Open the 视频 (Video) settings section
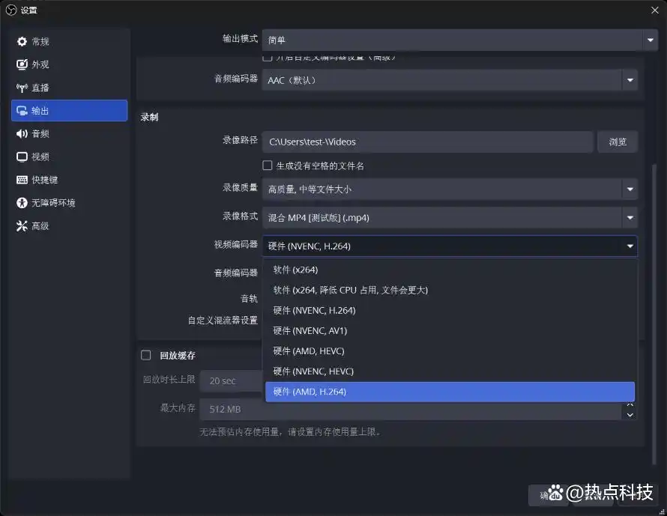 pyautogui.click(x=36, y=156)
